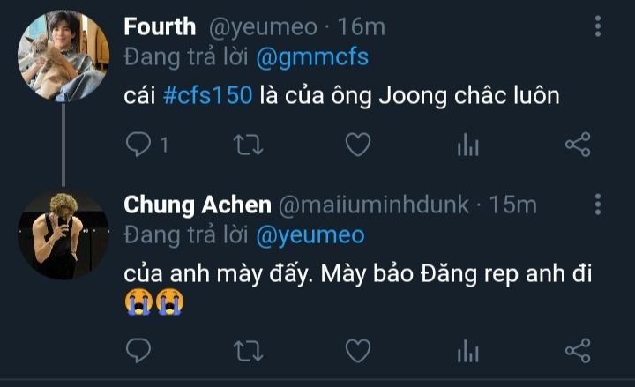Retweet Fourth's tweet about #cfs150
This screenshot has width=635, height=387.
coord(248,145)
